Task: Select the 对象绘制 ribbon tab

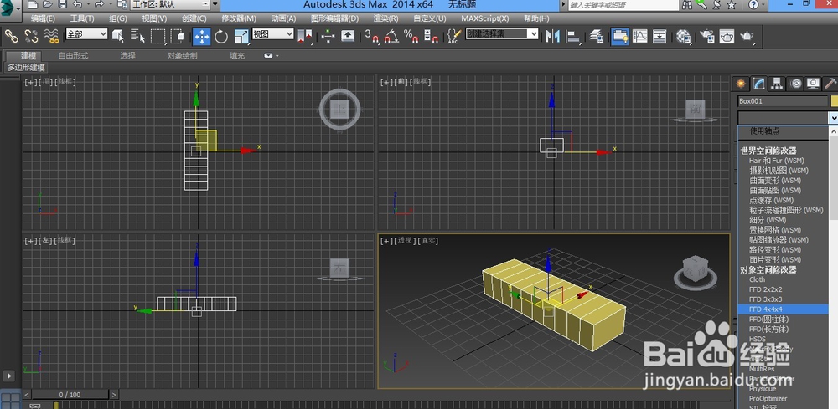Action: click(182, 55)
